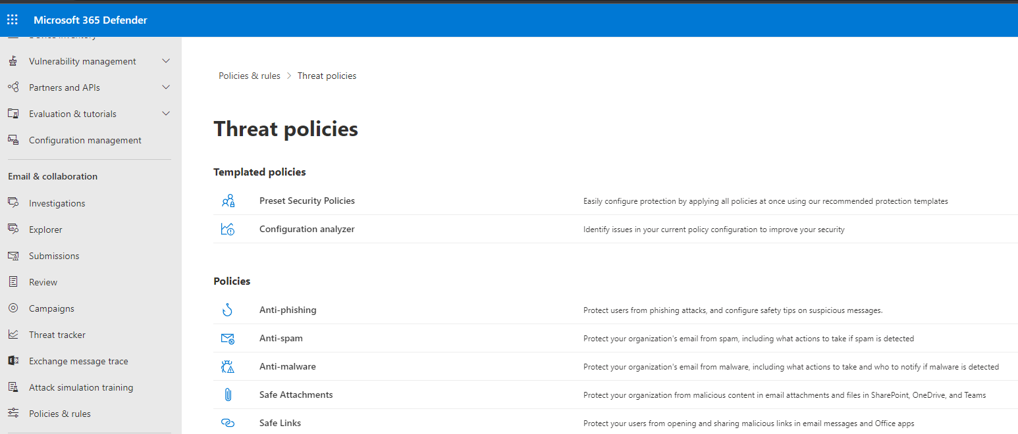Viewport: 1018px width, 434px height.
Task: Click the Anti-phishing description text
Action: [733, 310]
